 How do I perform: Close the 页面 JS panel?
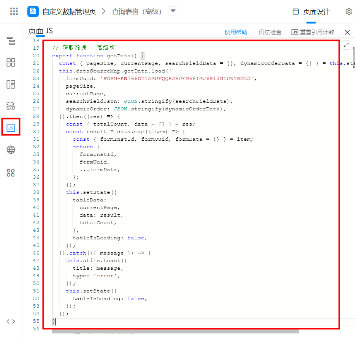(x=347, y=32)
